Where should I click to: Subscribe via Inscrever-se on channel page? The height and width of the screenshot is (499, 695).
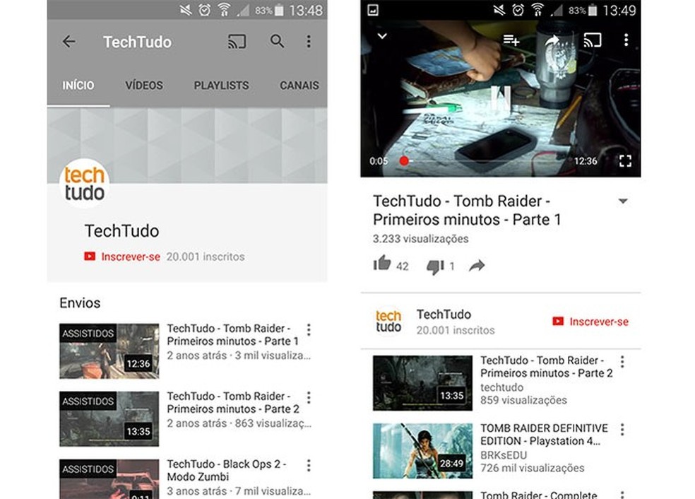tap(122, 257)
